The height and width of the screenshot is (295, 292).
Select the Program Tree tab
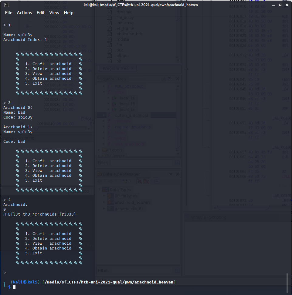click(116, 68)
